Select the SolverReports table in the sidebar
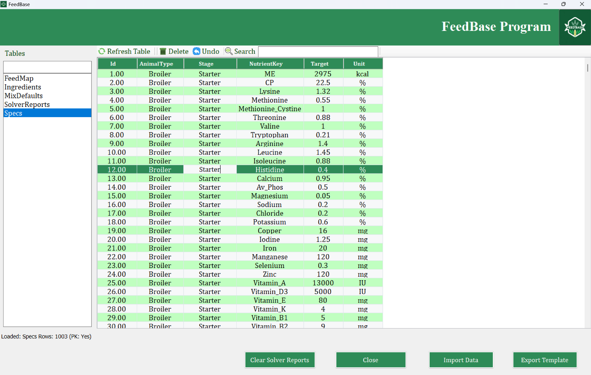 pos(27,104)
